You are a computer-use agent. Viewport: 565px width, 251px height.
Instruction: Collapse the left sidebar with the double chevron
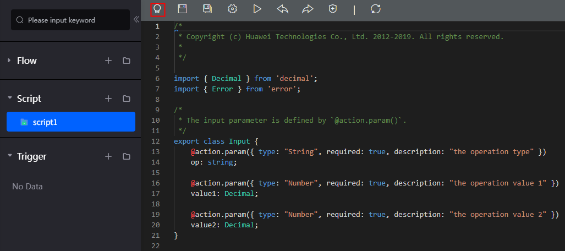pos(136,19)
